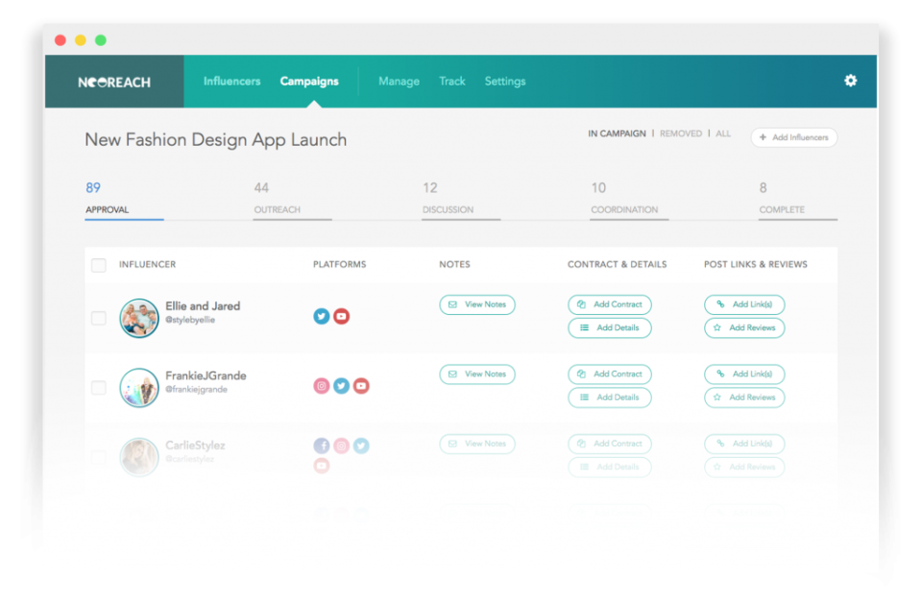
Task: Switch to the Approval stage tab
Action: [x=124, y=200]
